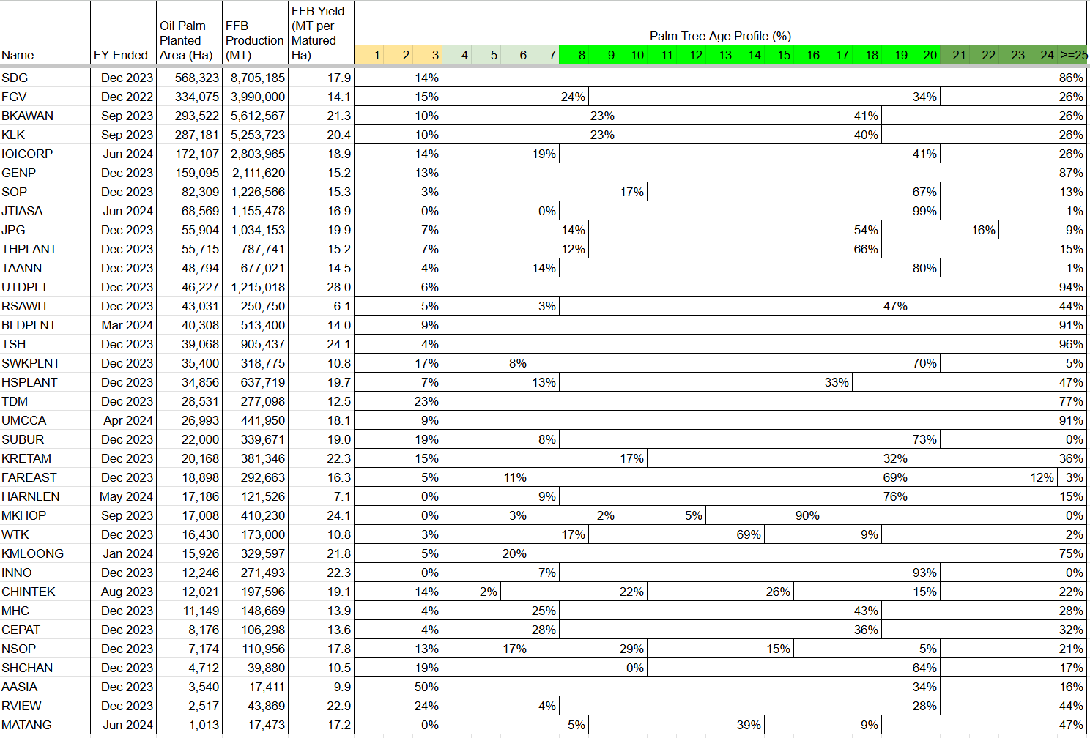This screenshot has width=1090, height=738.
Task: Click the GENP 87% age cell
Action: tap(765, 173)
